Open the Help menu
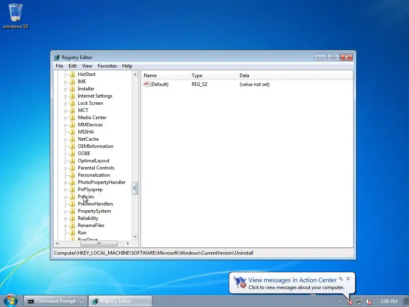The height and width of the screenshot is (307, 409). tap(127, 66)
